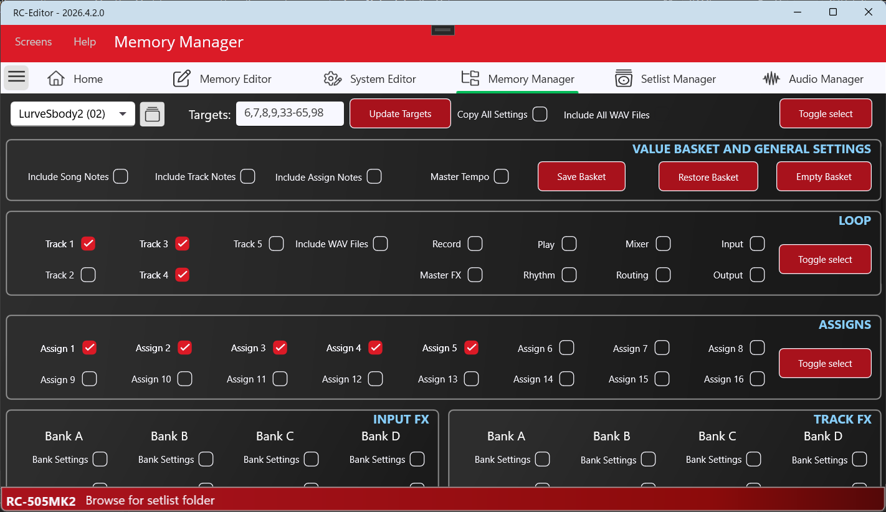The image size is (886, 512).
Task: Check the Master FX checkbox
Action: point(475,275)
